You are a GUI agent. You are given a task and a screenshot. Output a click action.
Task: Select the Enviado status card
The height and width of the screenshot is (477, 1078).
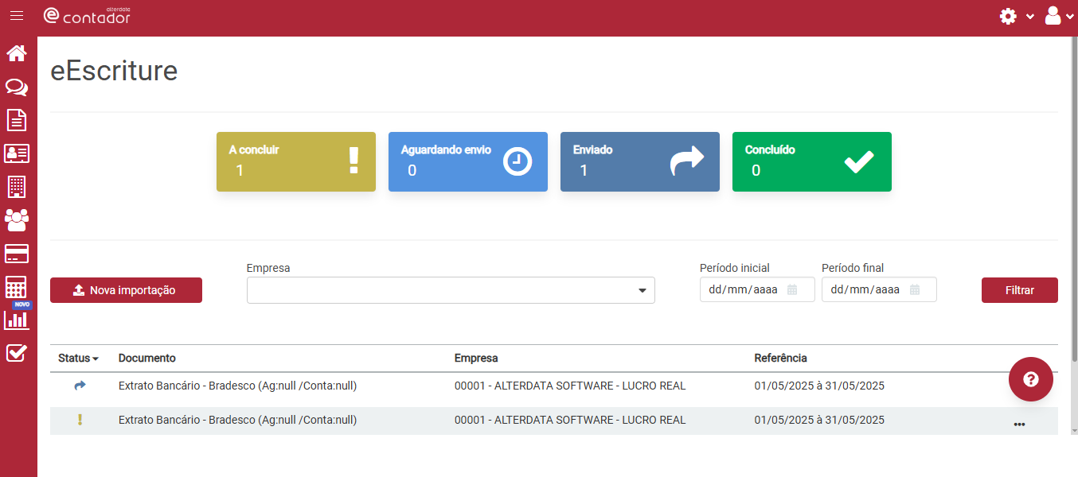tap(640, 161)
